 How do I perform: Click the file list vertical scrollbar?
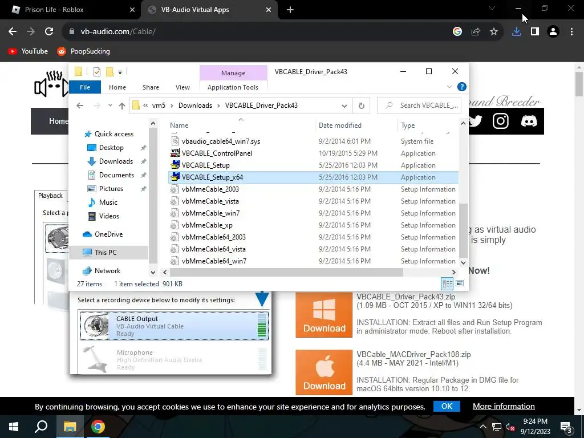(463, 230)
